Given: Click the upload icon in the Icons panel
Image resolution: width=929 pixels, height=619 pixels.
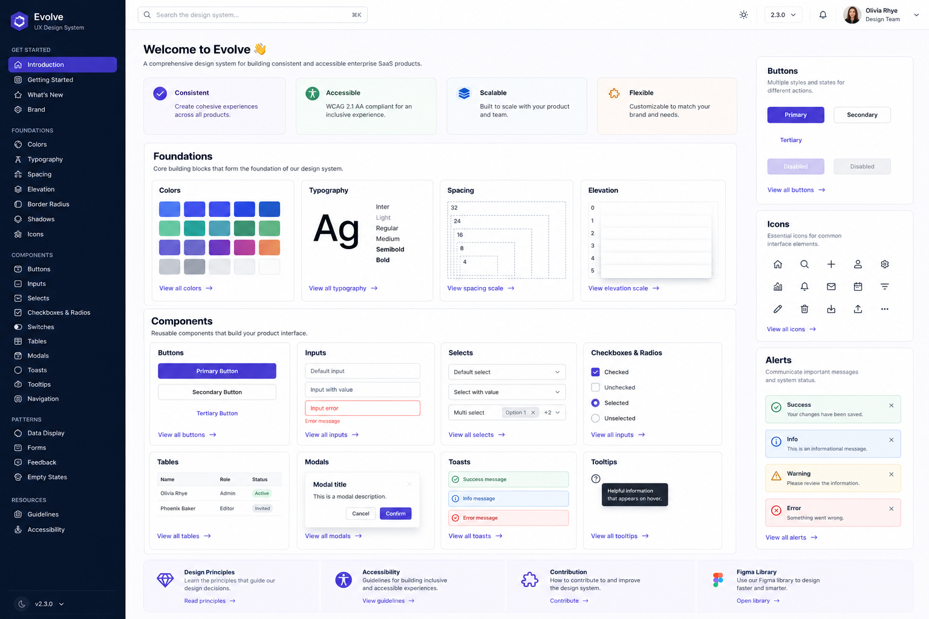Looking at the screenshot, I should pos(858,309).
